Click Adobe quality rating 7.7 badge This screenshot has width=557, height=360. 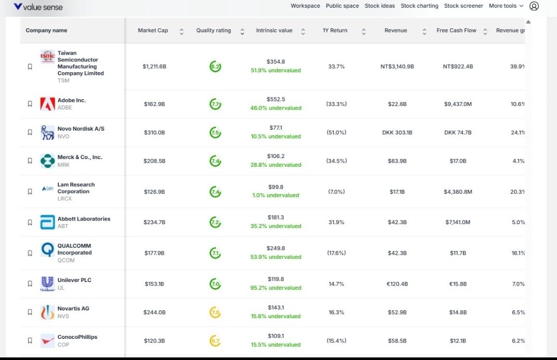point(215,104)
